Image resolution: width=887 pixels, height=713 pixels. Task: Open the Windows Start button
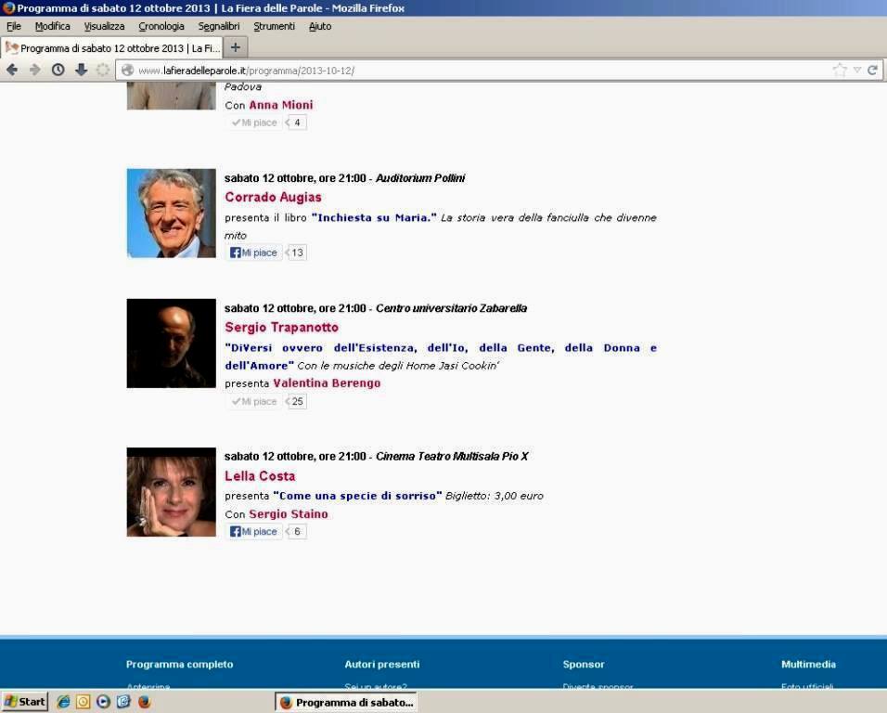tap(25, 702)
